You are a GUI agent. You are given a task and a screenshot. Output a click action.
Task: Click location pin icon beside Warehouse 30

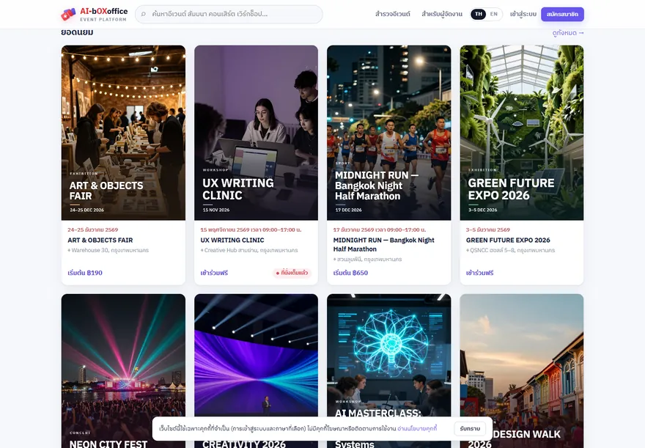tap(69, 251)
